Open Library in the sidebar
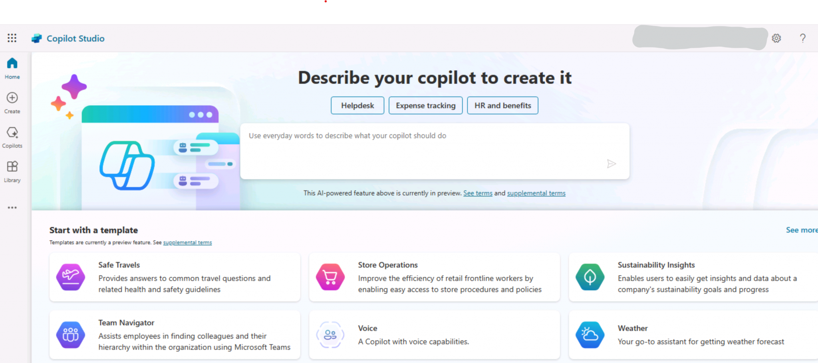The width and height of the screenshot is (818, 363). point(12,172)
